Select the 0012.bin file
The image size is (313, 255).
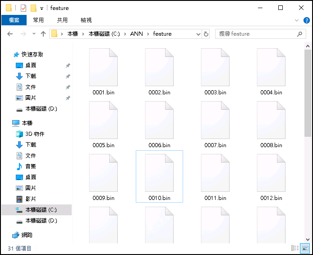coord(271,177)
